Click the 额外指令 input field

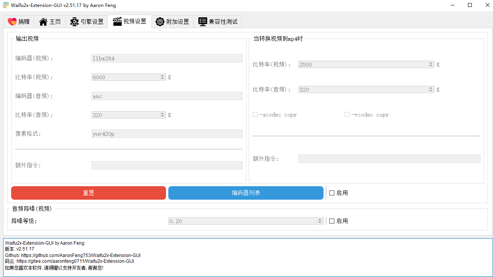pyautogui.click(x=167, y=165)
